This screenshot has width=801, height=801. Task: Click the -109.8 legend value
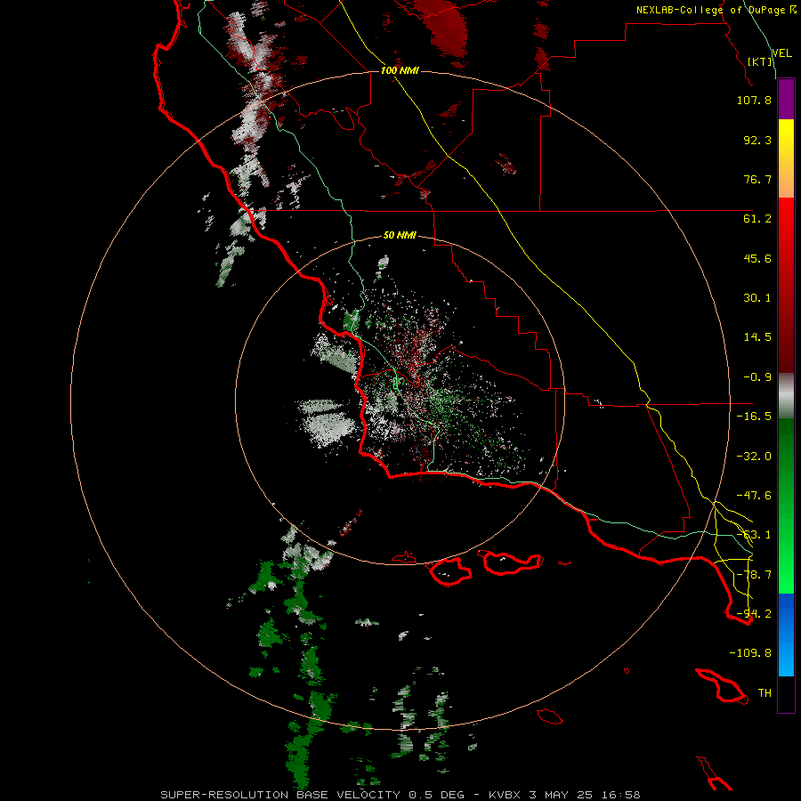click(750, 653)
